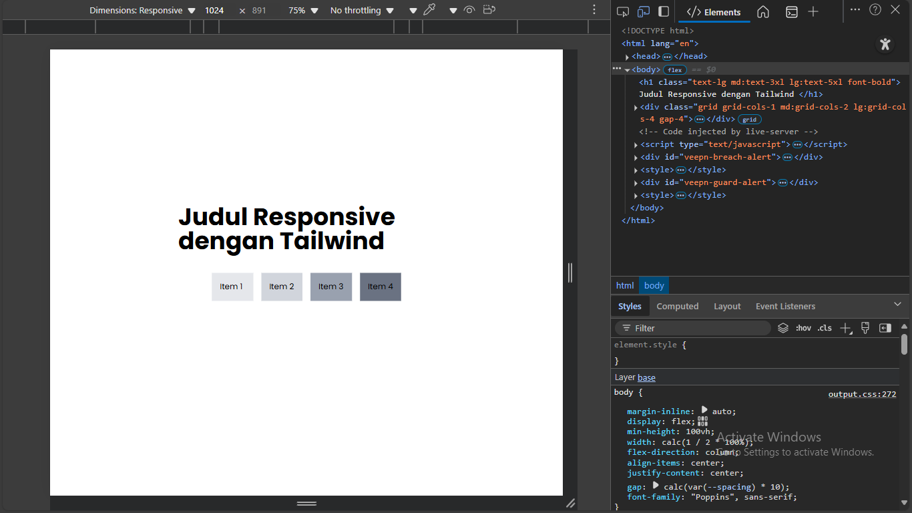Switch to the Layout tab
912x513 pixels.
(x=727, y=306)
